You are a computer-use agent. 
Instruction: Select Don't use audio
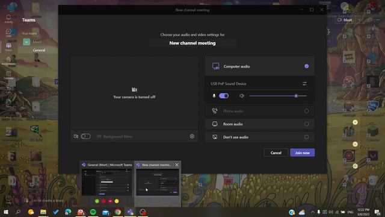click(259, 137)
